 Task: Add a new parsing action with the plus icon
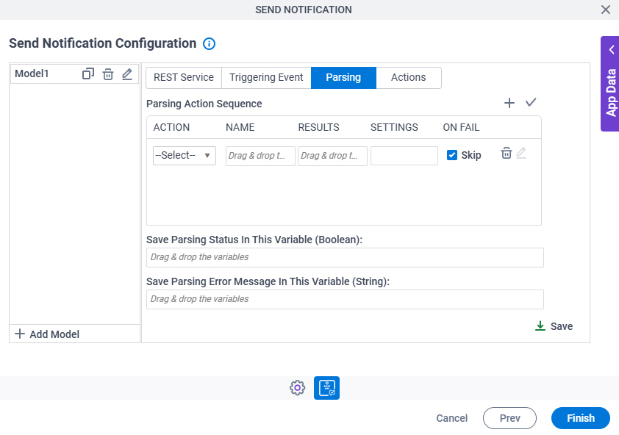[509, 103]
